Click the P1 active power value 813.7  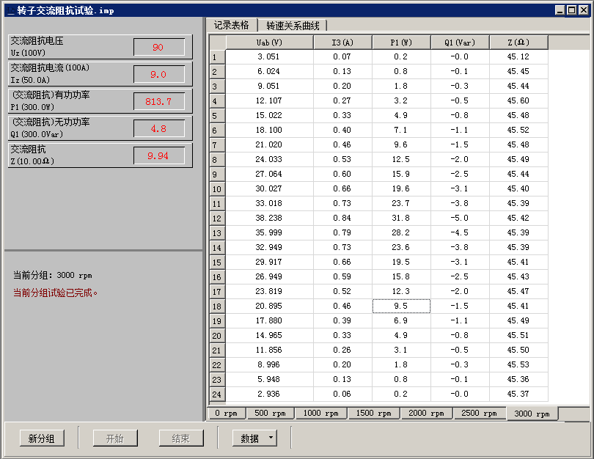click(158, 101)
